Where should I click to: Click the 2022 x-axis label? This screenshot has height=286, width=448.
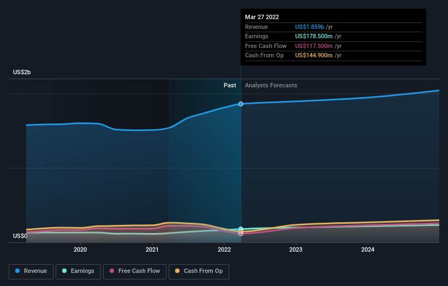(224, 250)
